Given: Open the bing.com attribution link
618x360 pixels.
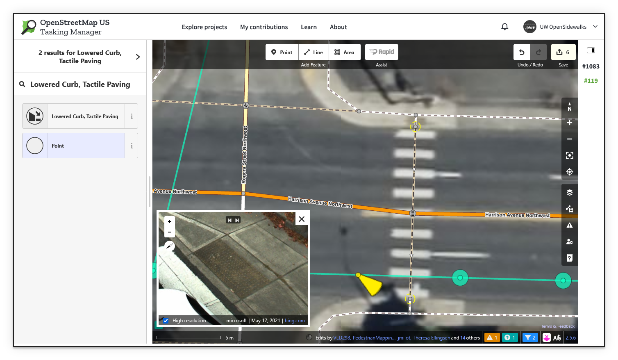Looking at the screenshot, I should coord(295,320).
